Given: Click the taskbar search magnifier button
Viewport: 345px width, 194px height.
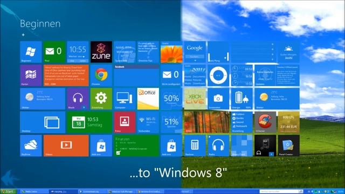Looking at the screenshot, I should point(301,192).
